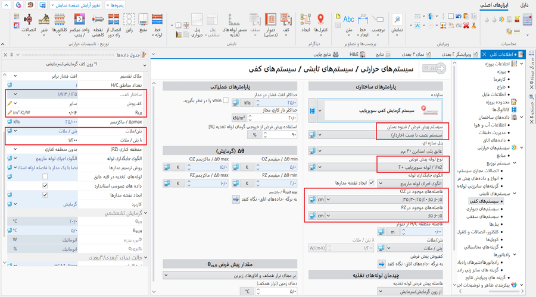
Task: Select the دیوار (wall) drawing tool
Action: [x=269, y=21]
